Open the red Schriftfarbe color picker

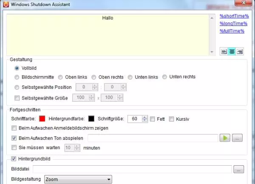[x=42, y=119]
